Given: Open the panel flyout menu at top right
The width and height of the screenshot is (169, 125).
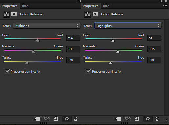Looking at the screenshot, I should click(x=165, y=6).
